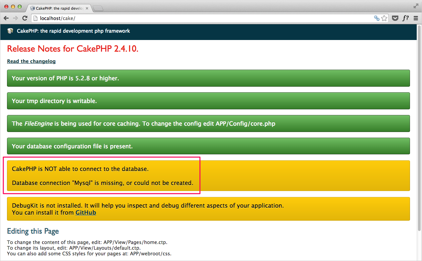The width and height of the screenshot is (422, 261).
Task: Open the Chrome hamburger menu
Action: tap(416, 18)
